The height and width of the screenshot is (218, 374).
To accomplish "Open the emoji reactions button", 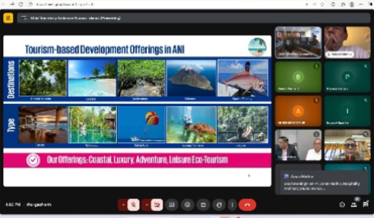I will point(187,205).
